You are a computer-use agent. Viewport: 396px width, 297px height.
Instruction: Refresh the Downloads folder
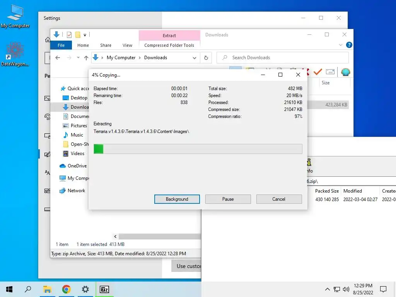[206, 58]
